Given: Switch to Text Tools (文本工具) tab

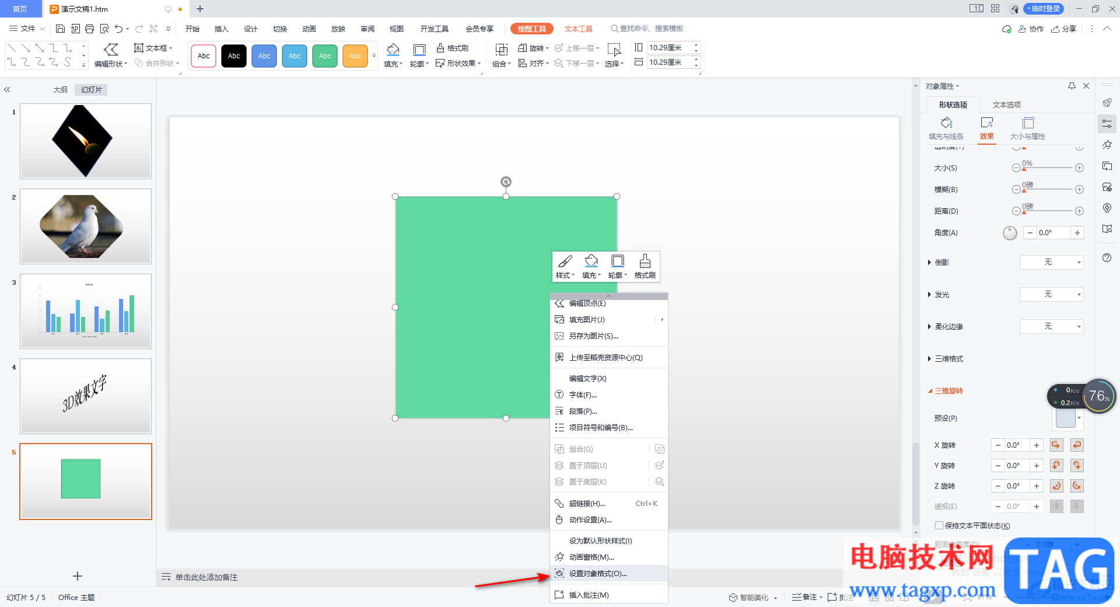Looking at the screenshot, I should [578, 29].
